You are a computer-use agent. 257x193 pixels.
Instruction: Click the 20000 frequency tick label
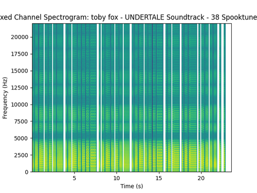20,37
